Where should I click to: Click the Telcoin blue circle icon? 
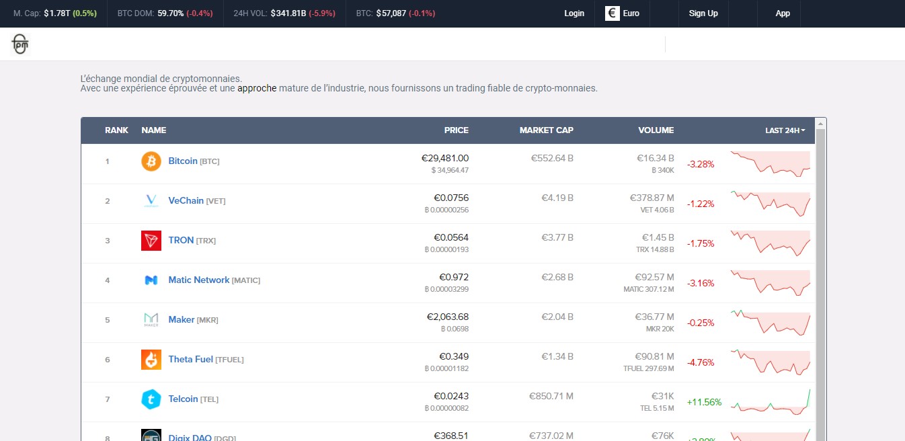coord(151,399)
